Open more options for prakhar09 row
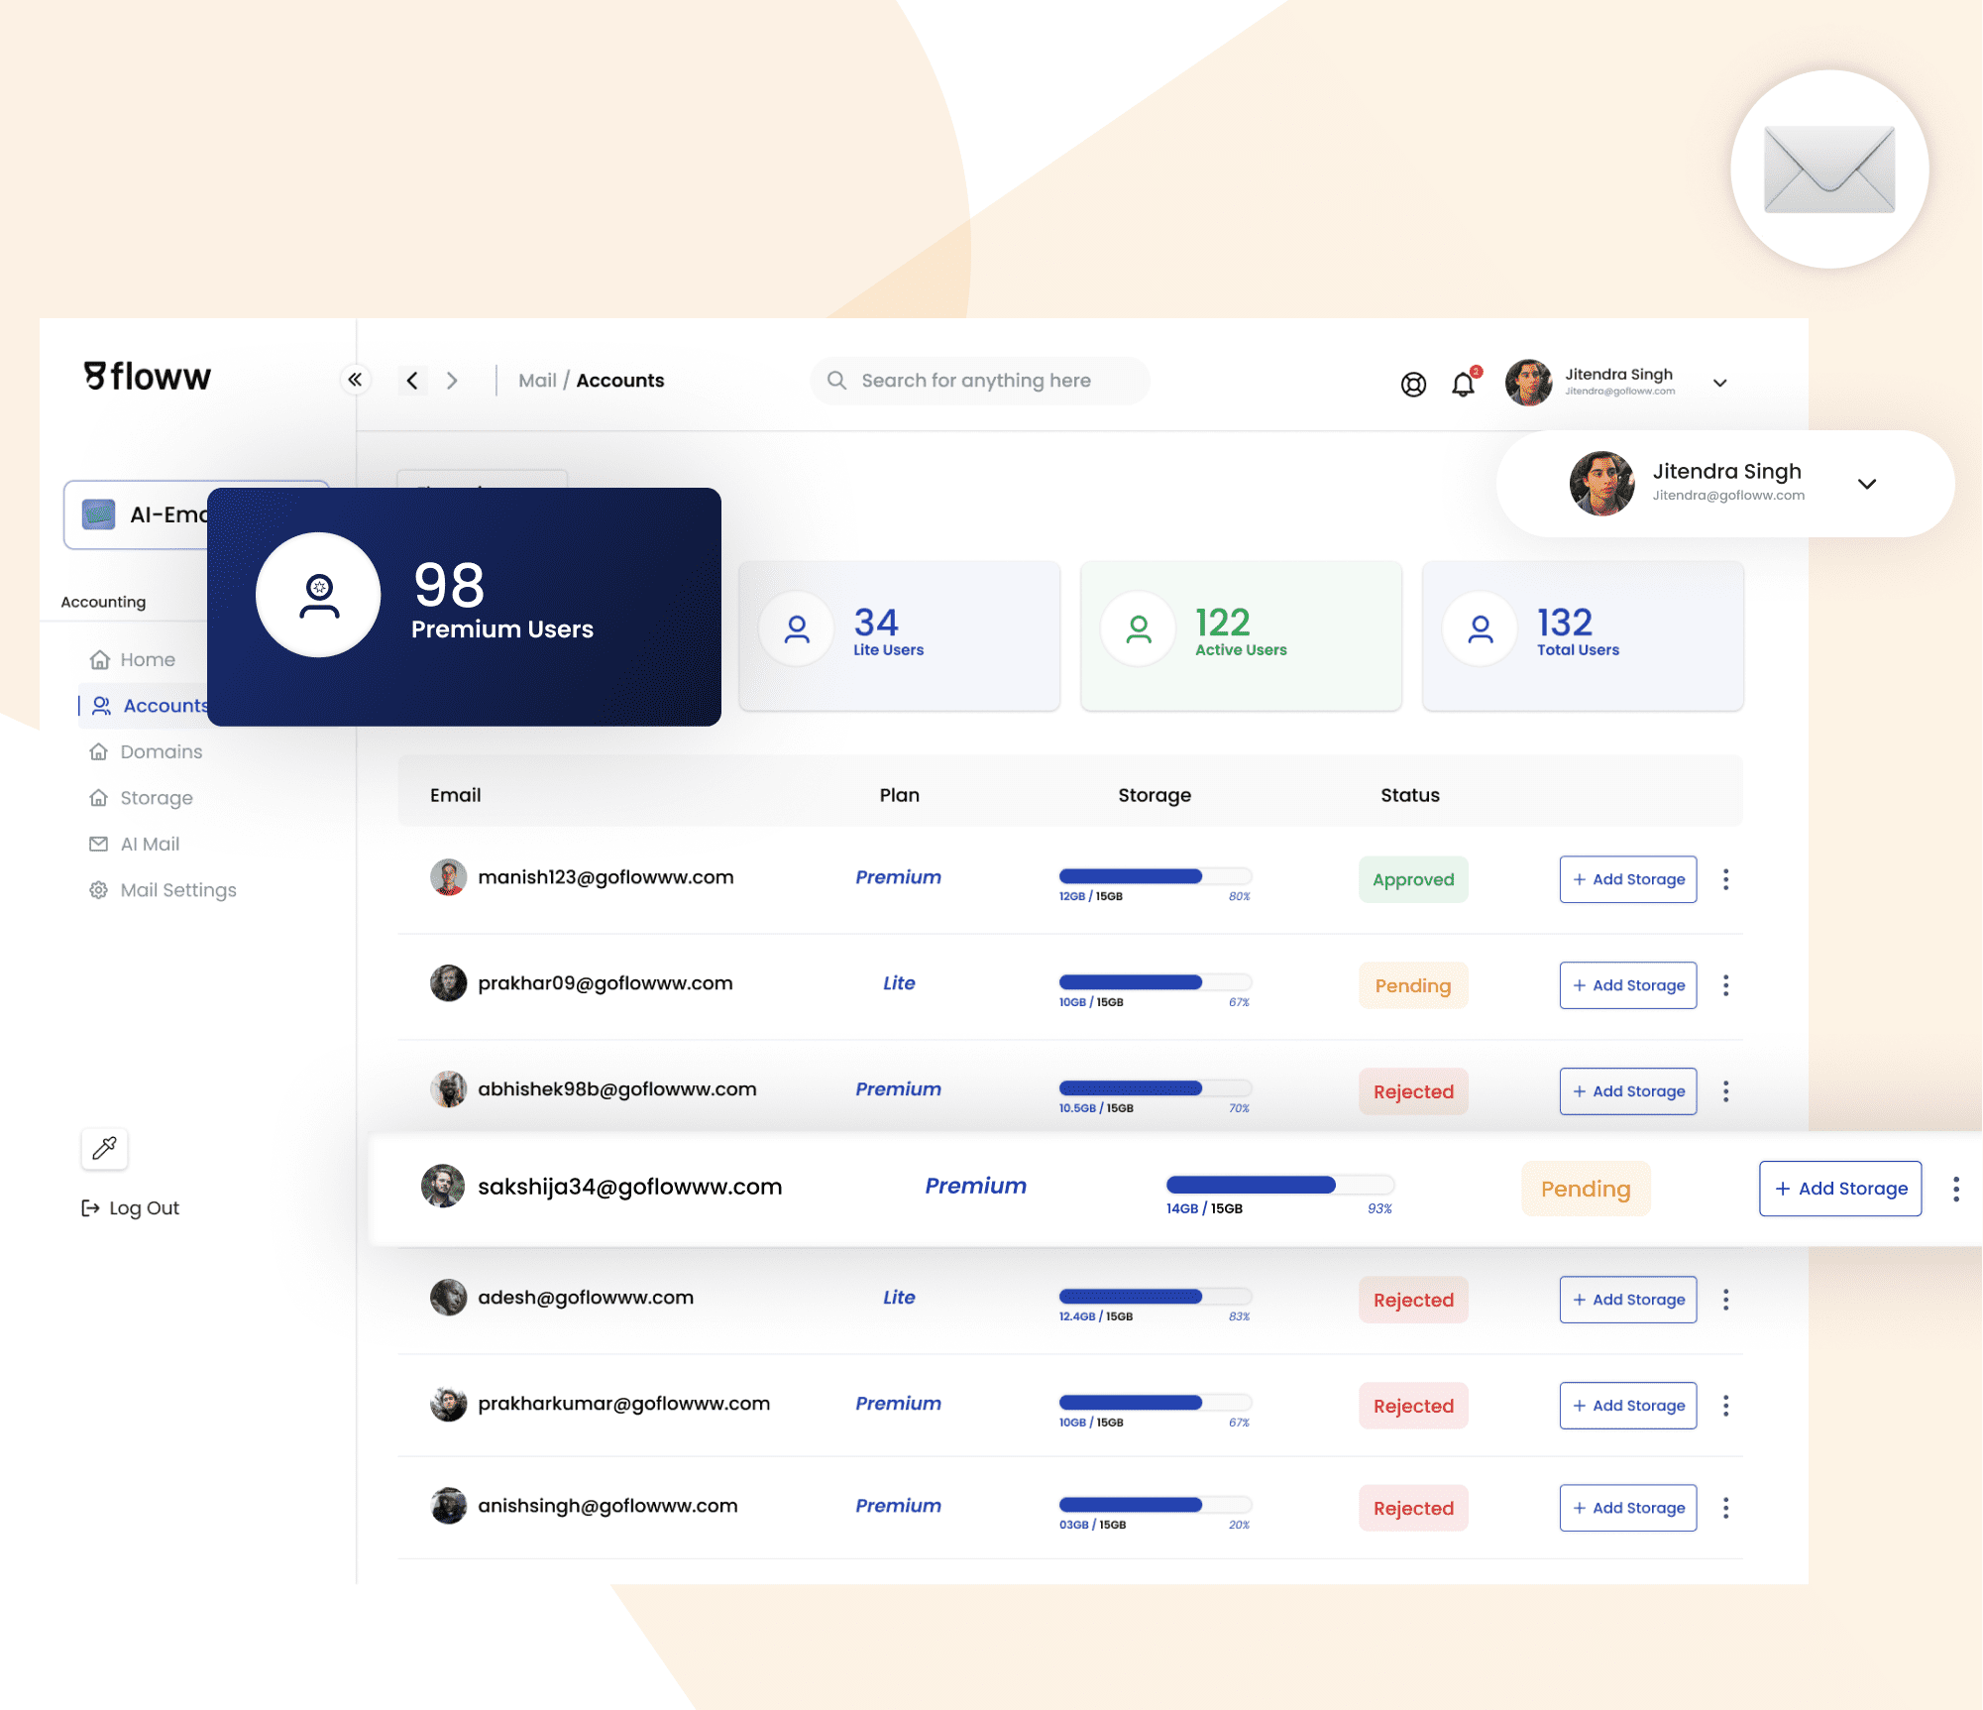This screenshot has height=1710, width=1983. coord(1725,985)
